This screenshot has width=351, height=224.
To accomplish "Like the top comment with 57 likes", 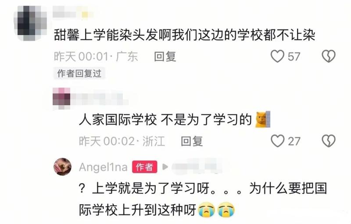I will point(277,56).
